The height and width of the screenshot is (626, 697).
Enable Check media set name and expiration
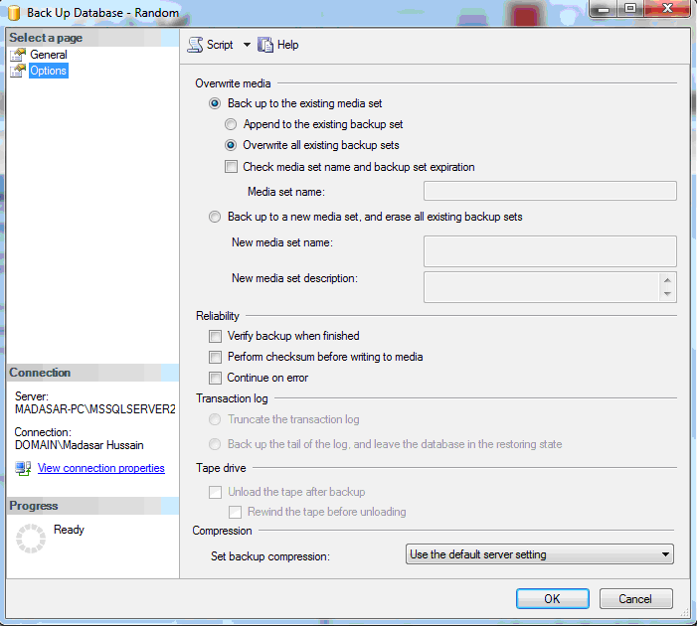[232, 167]
